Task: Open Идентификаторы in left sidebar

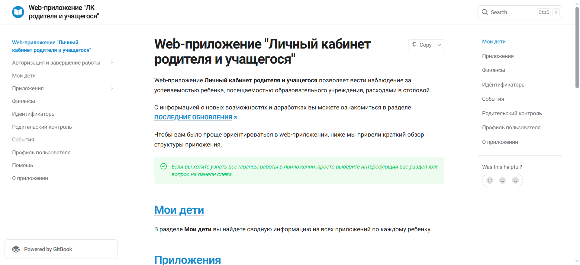Action: [x=34, y=114]
